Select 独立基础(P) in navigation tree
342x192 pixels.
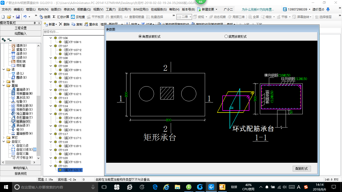pyautogui.click(x=22, y=113)
